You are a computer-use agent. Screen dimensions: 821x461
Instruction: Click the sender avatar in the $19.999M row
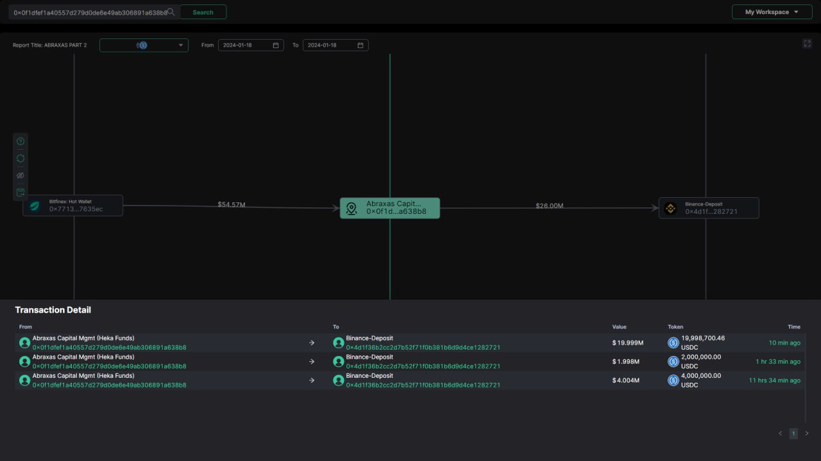coord(24,343)
